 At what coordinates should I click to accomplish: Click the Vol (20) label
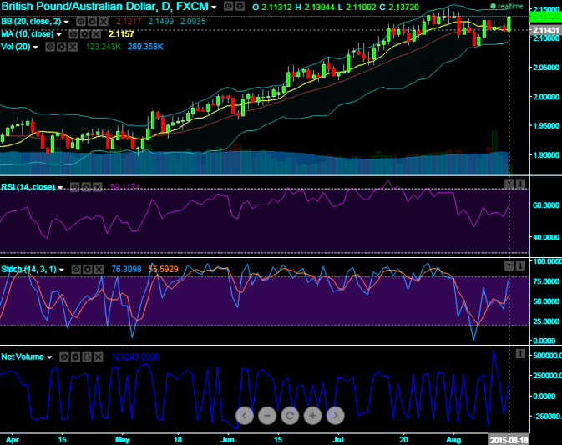[16, 47]
